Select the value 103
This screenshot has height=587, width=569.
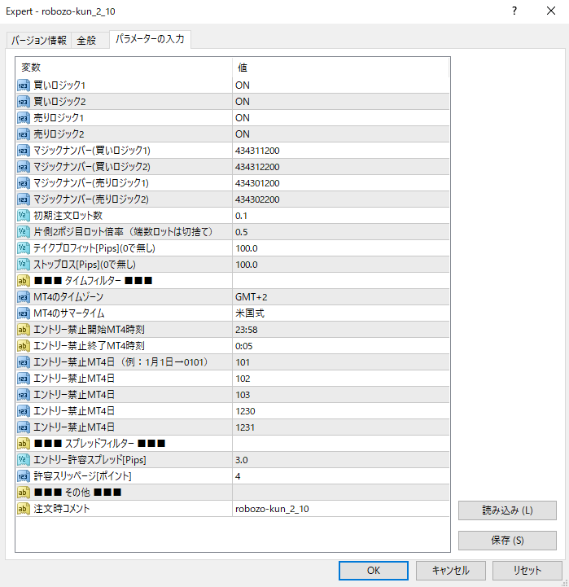click(340, 395)
